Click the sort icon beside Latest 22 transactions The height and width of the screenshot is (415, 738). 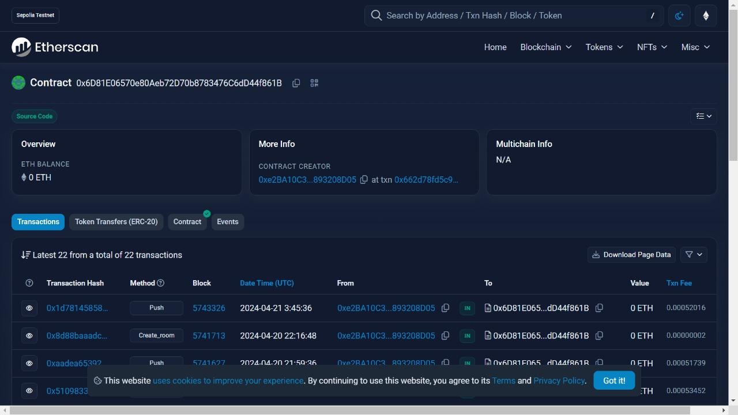pos(26,255)
